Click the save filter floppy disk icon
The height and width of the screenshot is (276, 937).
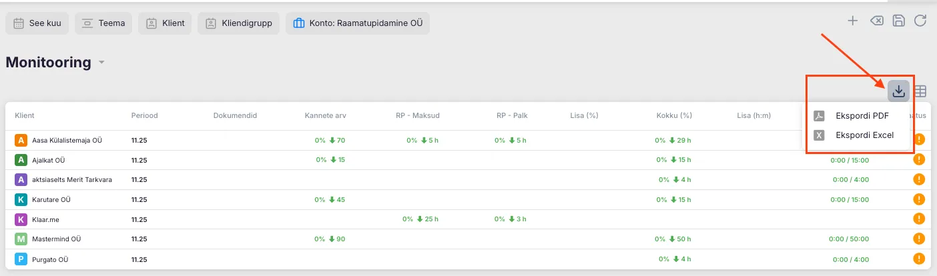click(x=898, y=21)
